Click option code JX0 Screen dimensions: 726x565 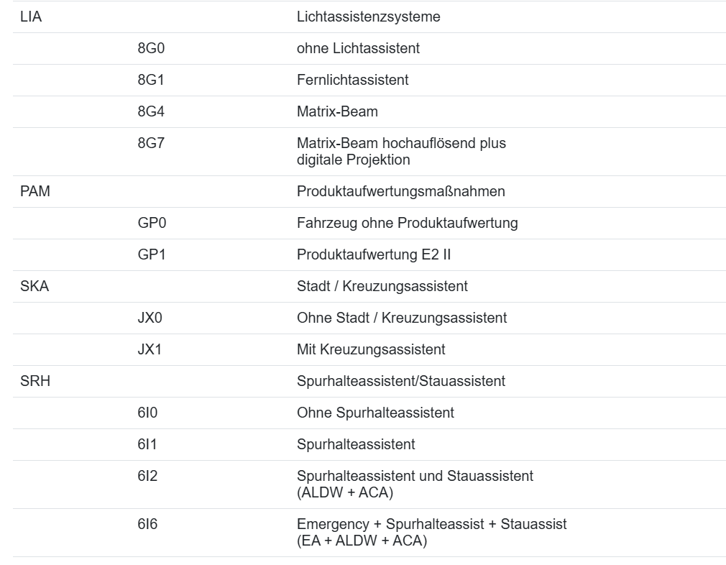[151, 318]
